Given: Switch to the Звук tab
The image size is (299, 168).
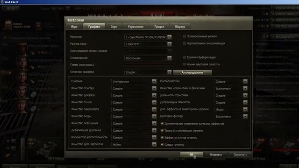Looking at the screenshot, I should (114, 27).
